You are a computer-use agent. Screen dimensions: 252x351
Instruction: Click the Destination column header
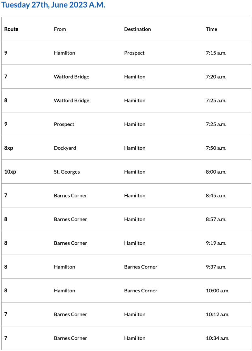137,29
